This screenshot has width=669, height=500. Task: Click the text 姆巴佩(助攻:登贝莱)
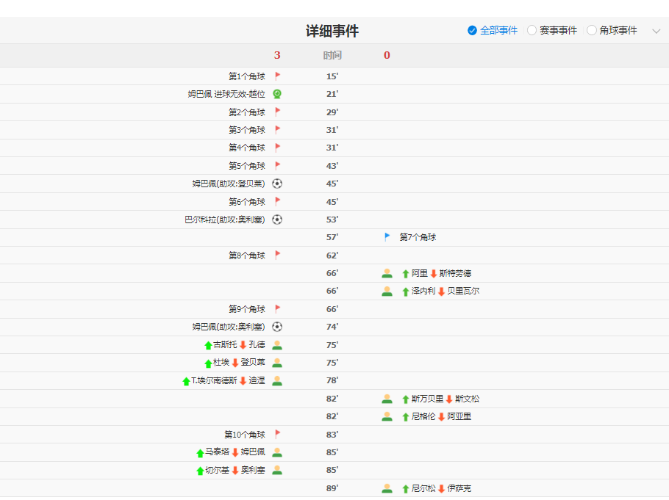(229, 184)
